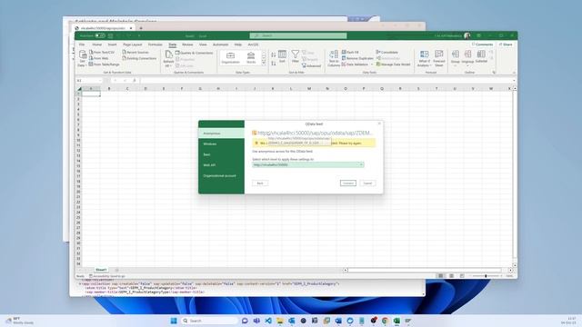The height and width of the screenshot is (327, 582).
Task: Choose From Table/Range option
Action: [x=104, y=64]
